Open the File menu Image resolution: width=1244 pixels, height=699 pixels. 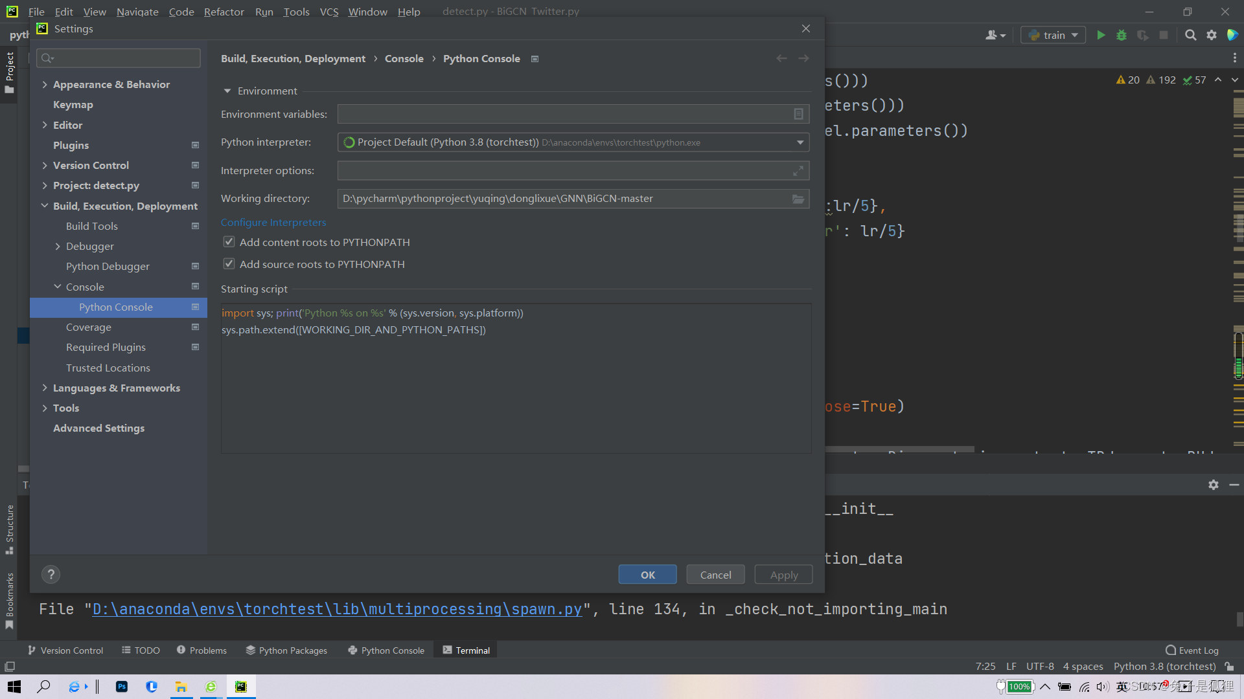click(x=36, y=12)
